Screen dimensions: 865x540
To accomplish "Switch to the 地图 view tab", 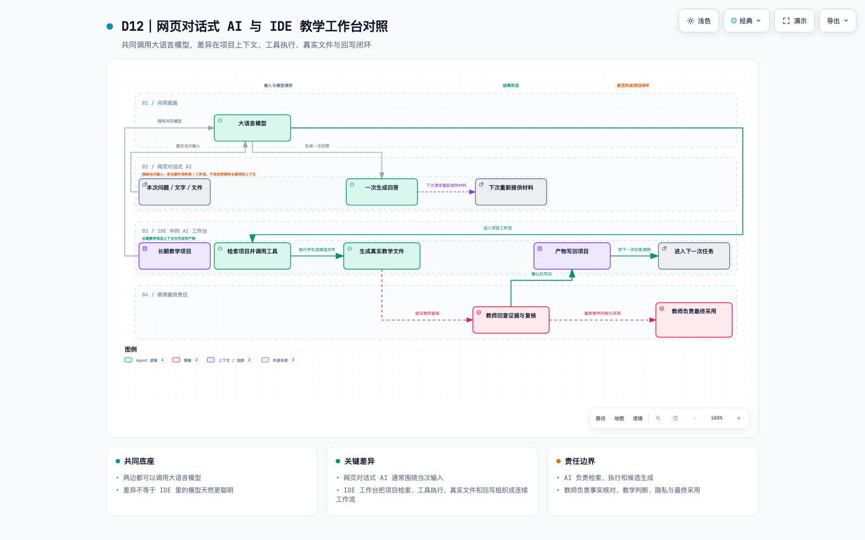I will pos(619,418).
